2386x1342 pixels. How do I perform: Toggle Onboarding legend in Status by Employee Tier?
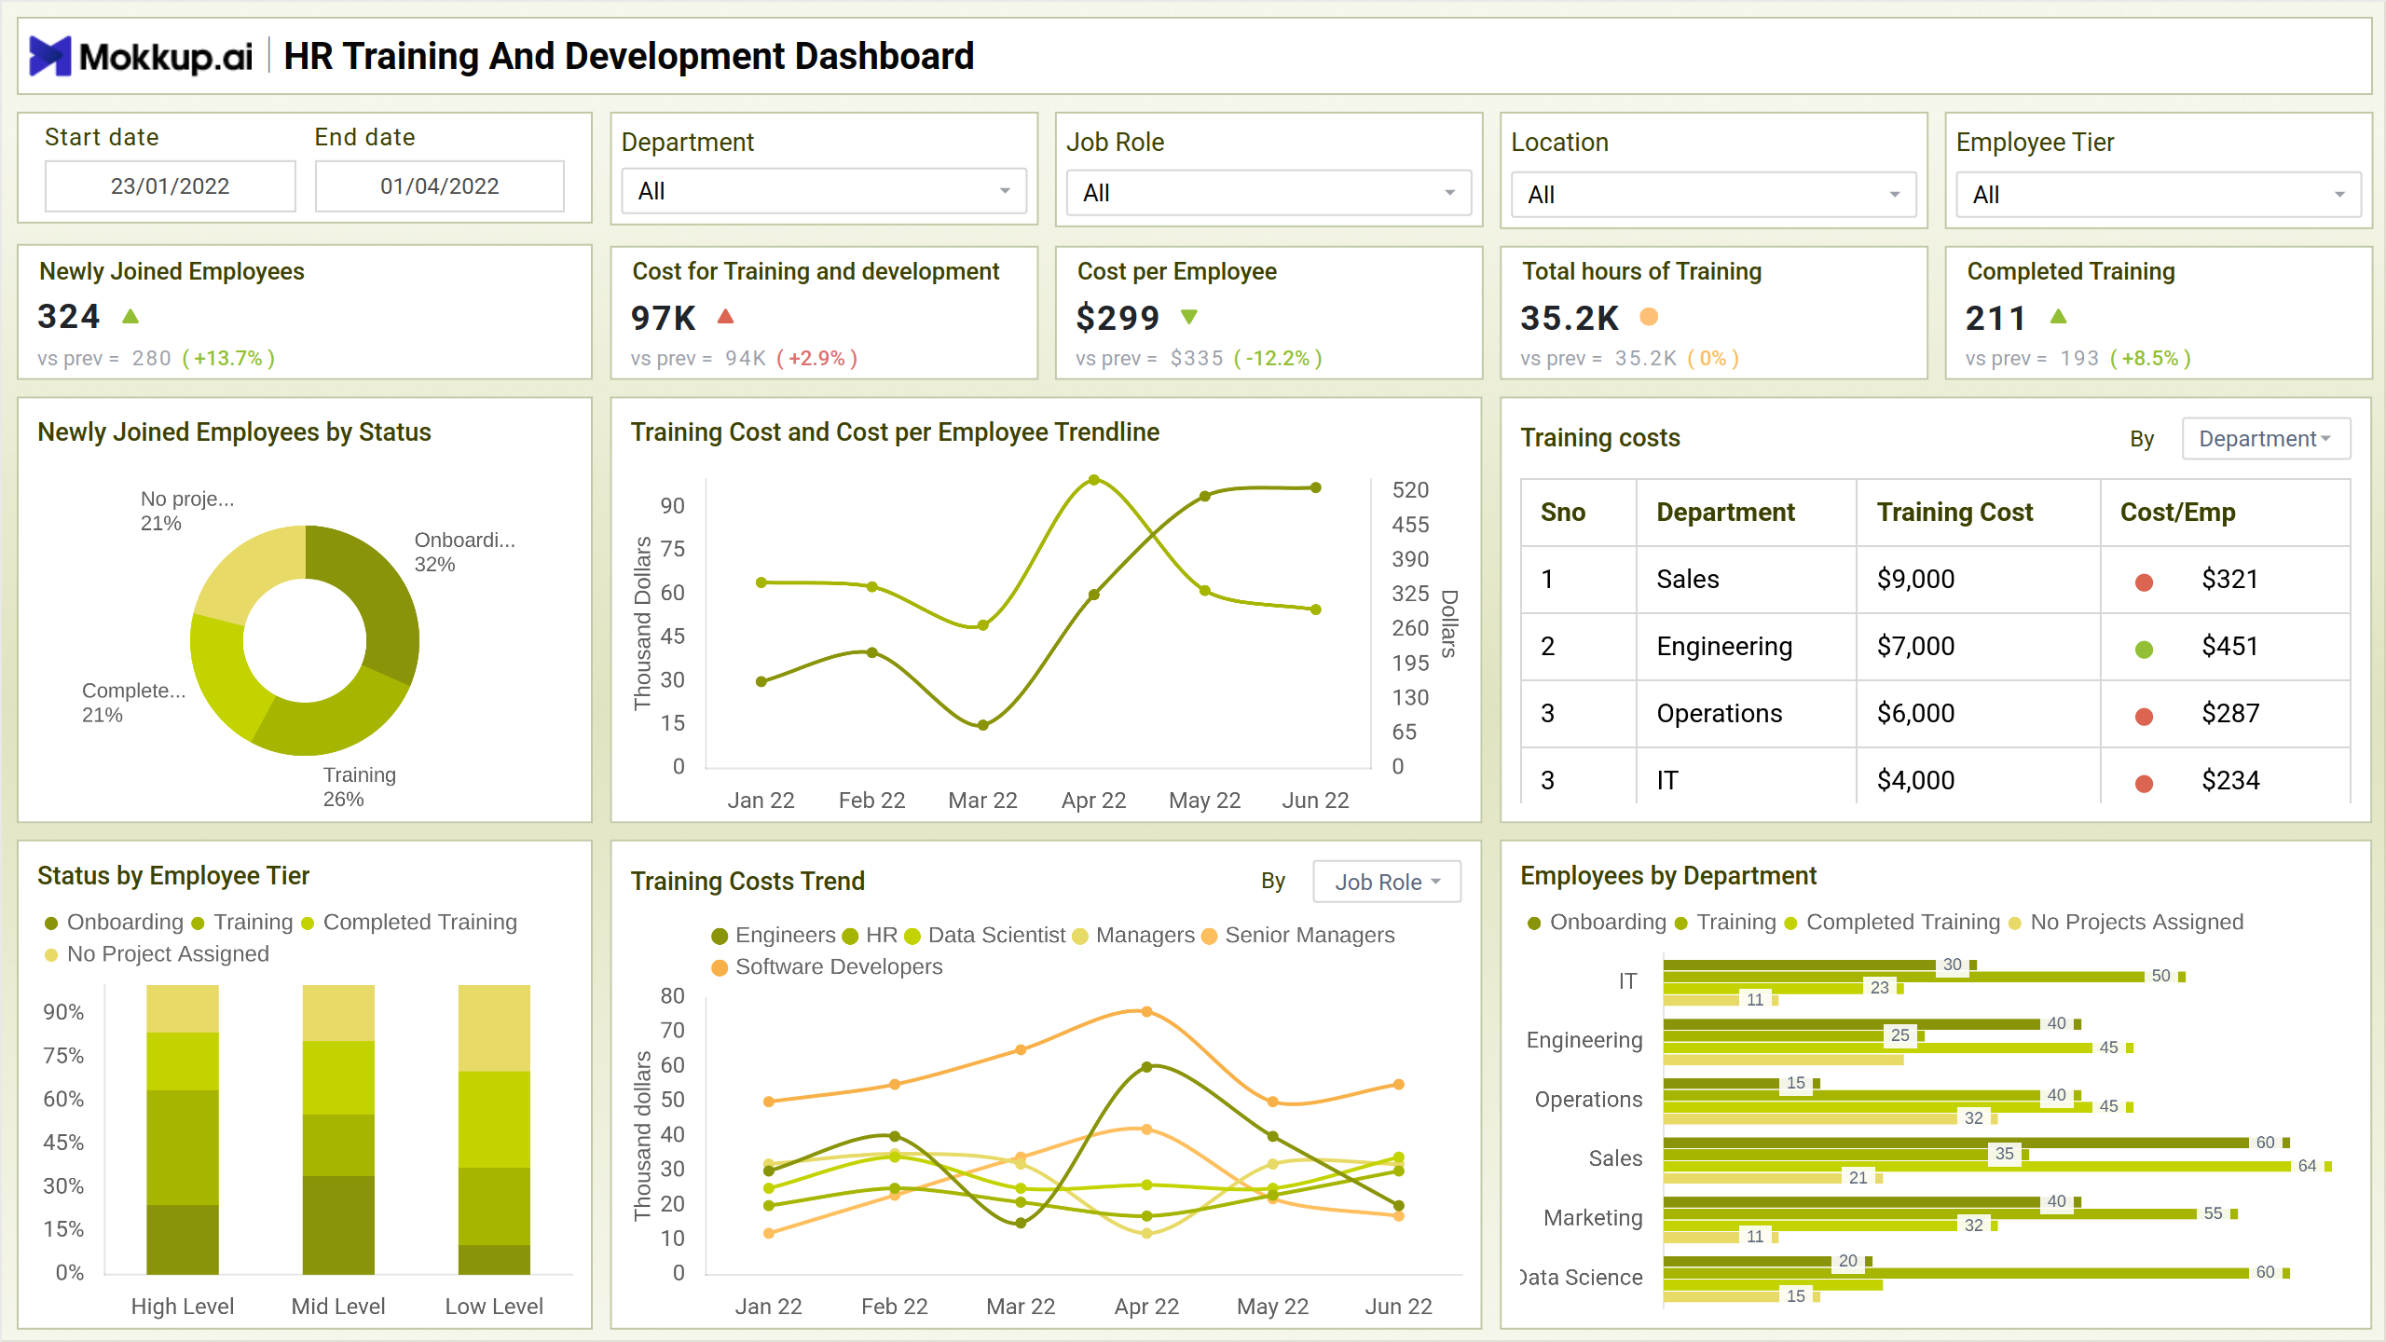click(115, 923)
